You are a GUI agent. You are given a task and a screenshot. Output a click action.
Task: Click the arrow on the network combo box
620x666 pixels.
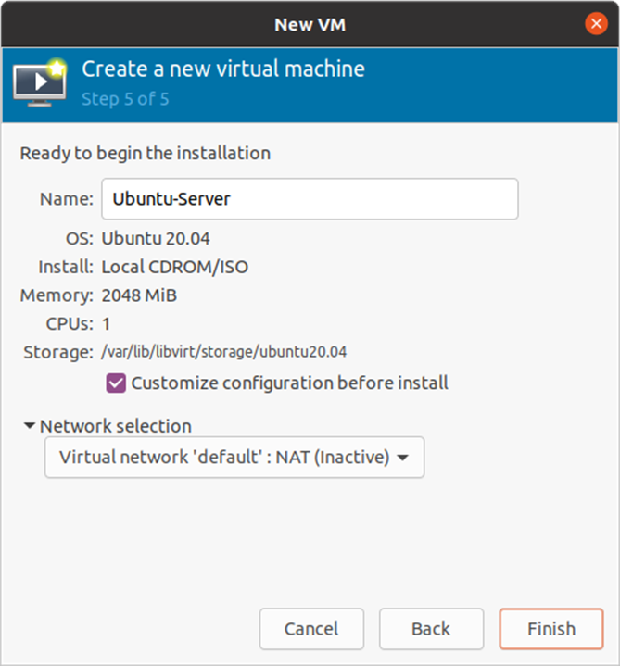click(x=403, y=458)
